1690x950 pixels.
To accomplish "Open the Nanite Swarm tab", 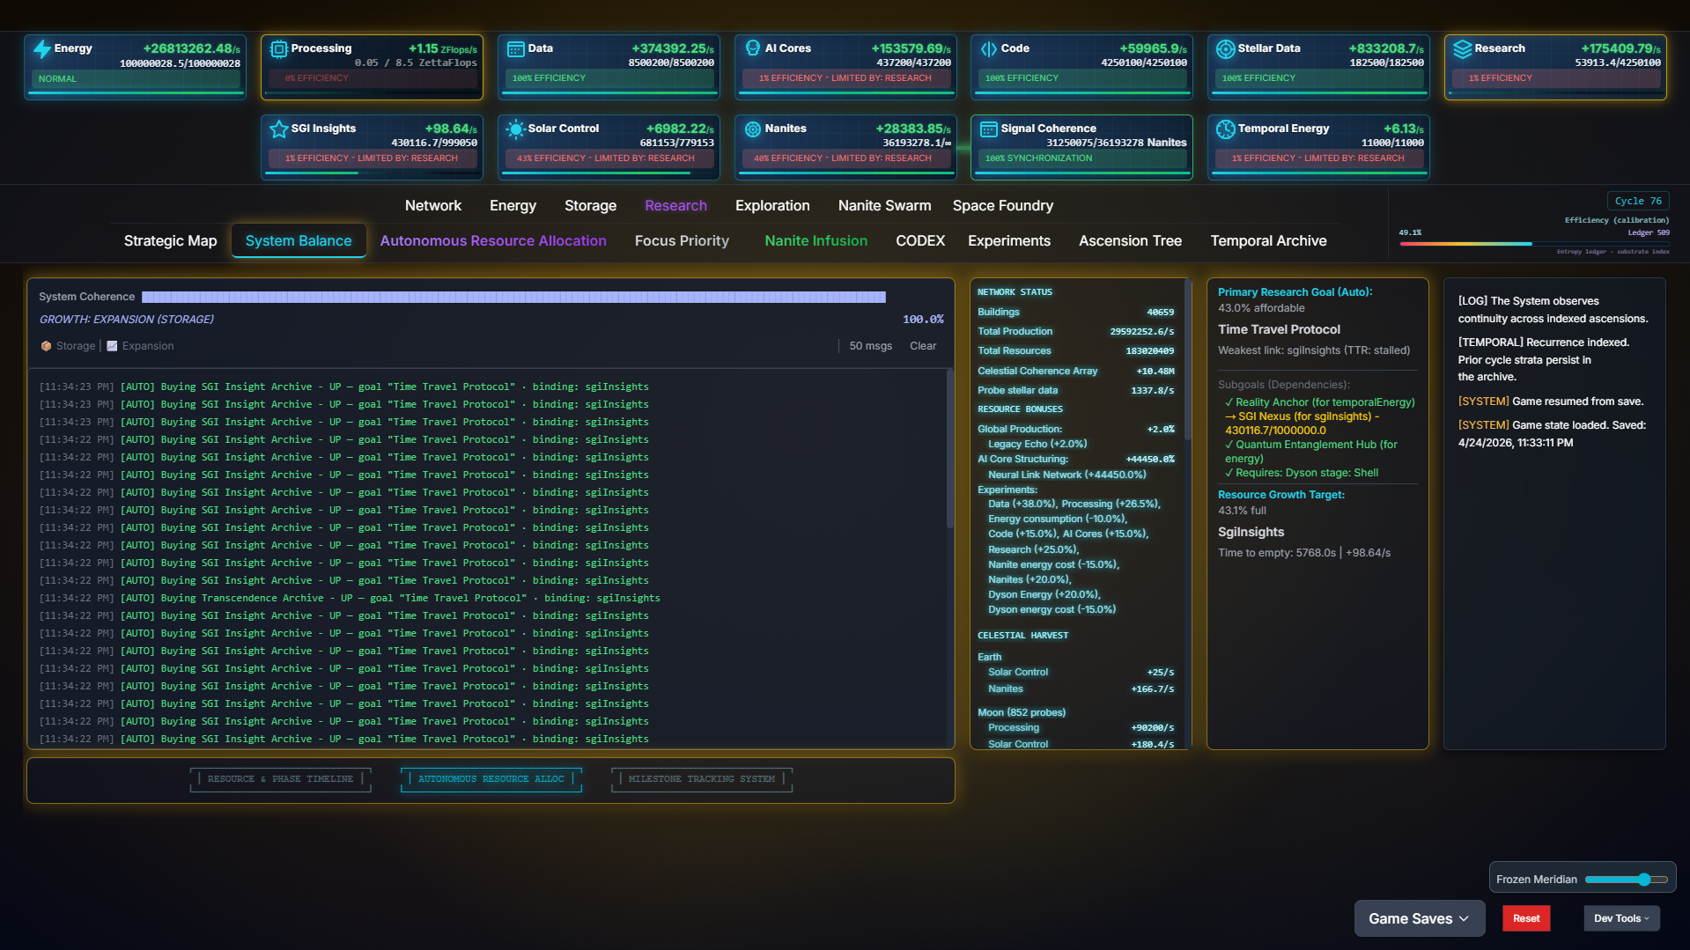I will click(x=884, y=205).
